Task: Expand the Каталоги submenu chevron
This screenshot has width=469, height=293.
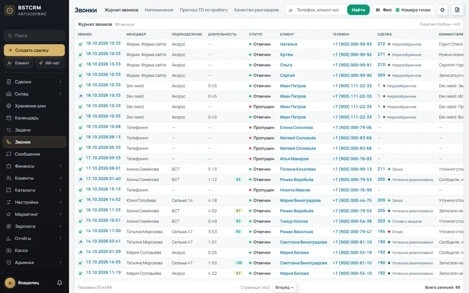Action: [60, 190]
